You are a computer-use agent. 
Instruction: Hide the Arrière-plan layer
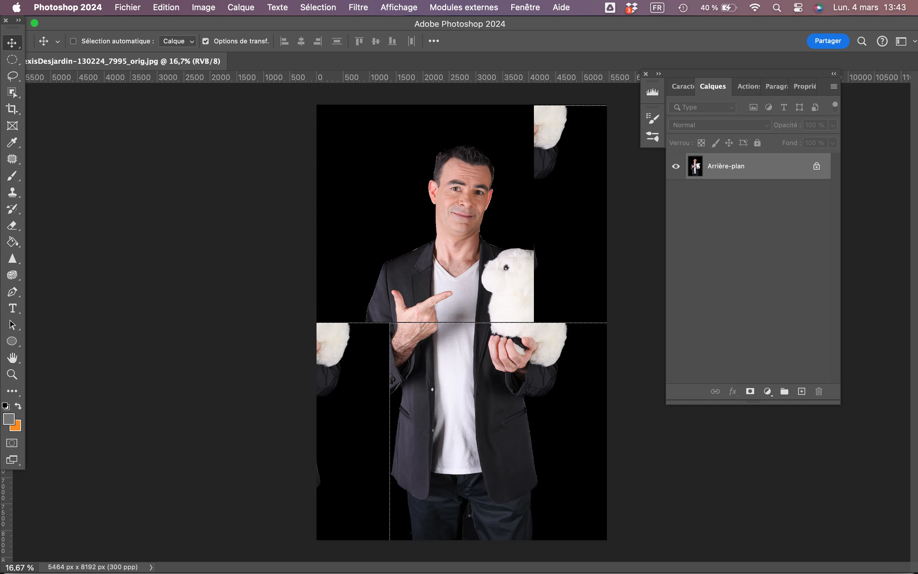[x=676, y=166]
